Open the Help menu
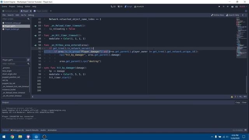The image size is (249, 140). (34, 7)
